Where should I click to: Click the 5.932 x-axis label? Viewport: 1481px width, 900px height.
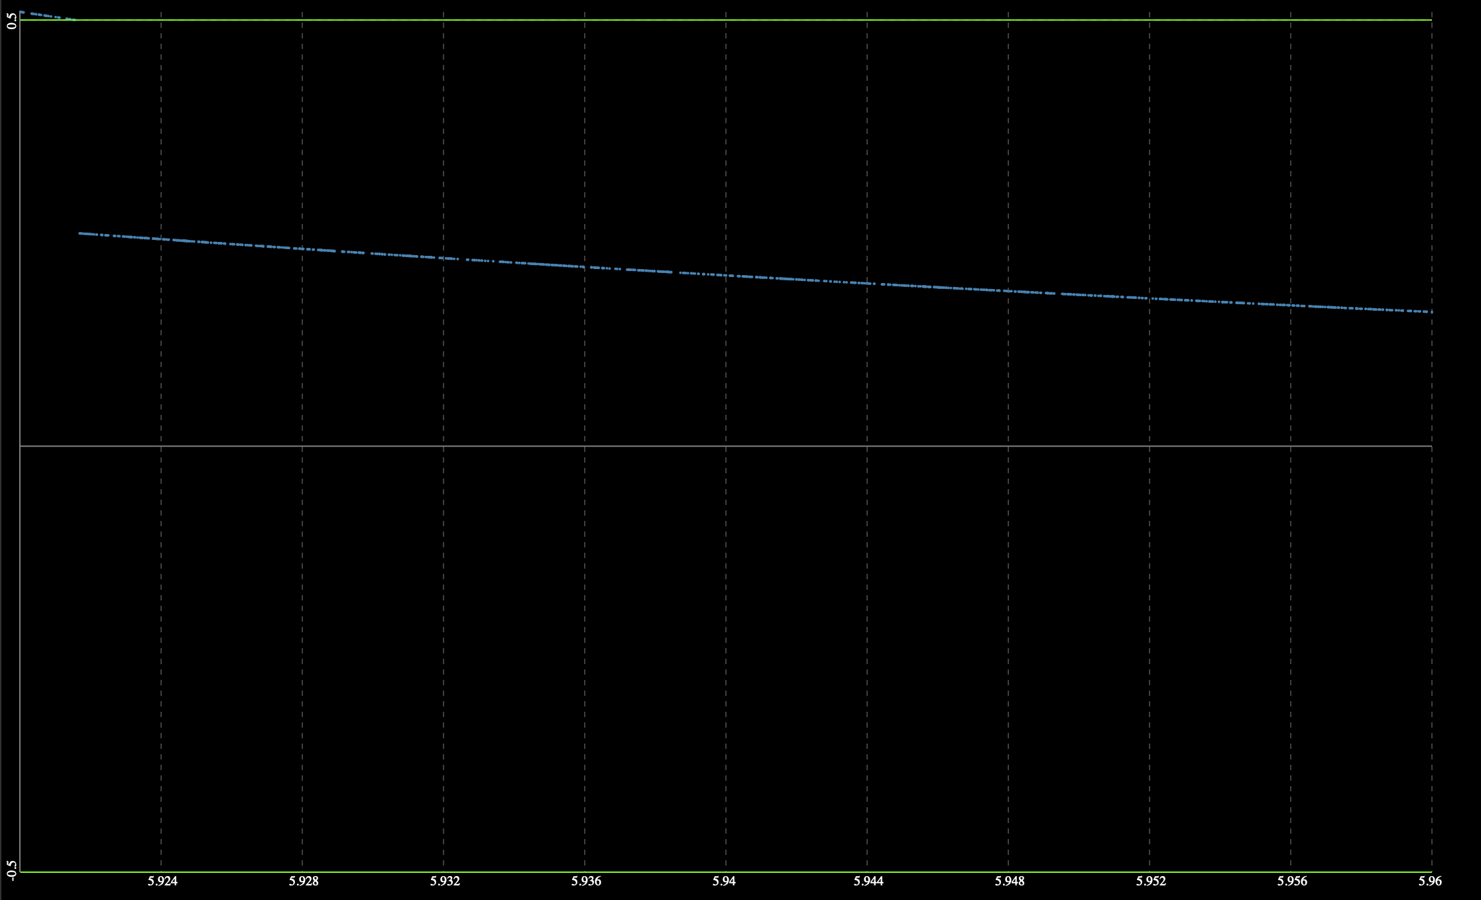click(446, 881)
